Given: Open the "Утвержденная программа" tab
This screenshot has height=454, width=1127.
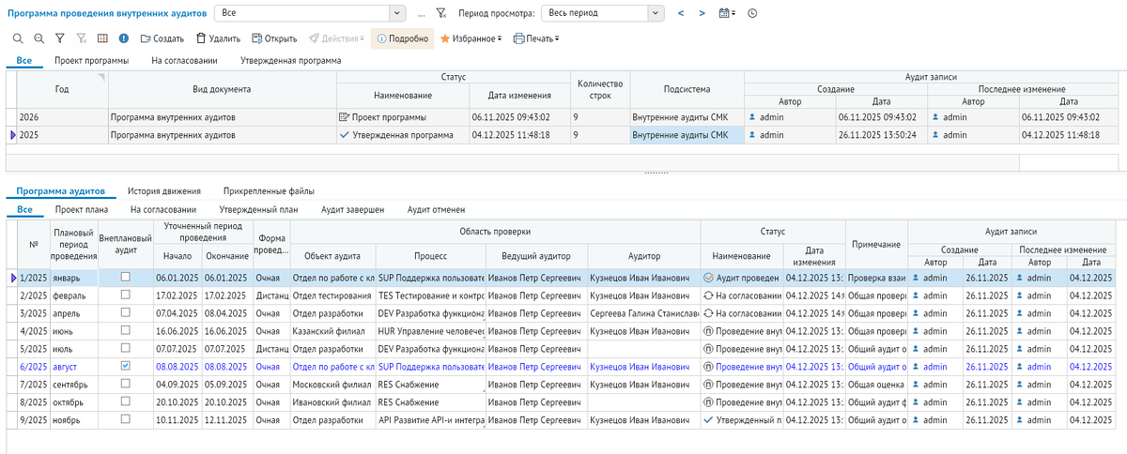Looking at the screenshot, I should click(290, 60).
